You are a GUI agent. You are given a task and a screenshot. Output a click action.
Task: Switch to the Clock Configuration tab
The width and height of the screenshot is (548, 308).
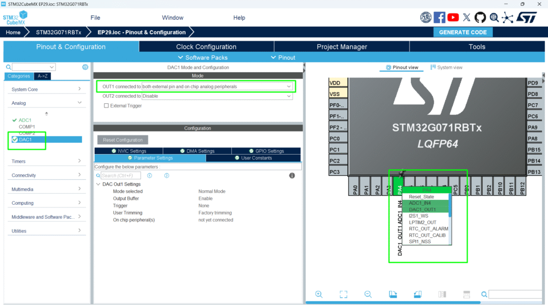pos(206,47)
